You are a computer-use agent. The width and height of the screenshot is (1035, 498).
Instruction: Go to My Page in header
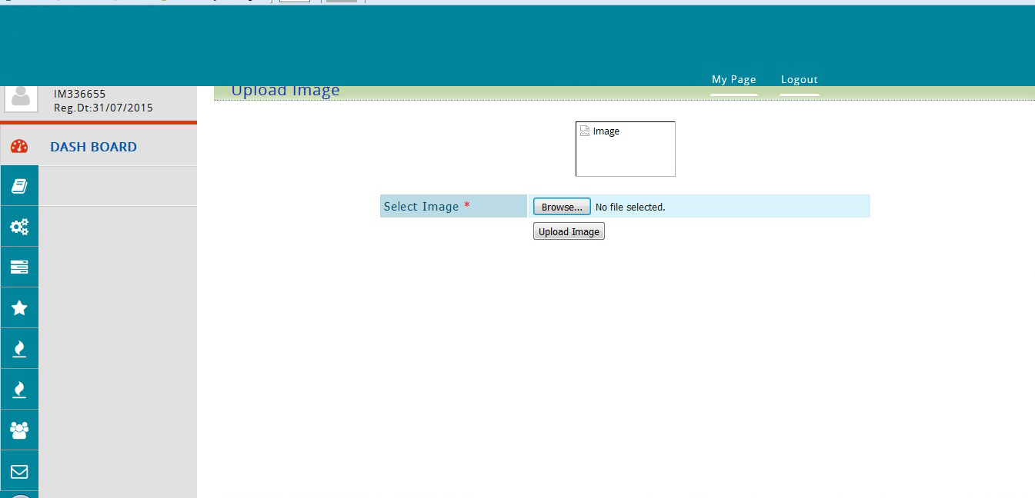click(x=733, y=80)
